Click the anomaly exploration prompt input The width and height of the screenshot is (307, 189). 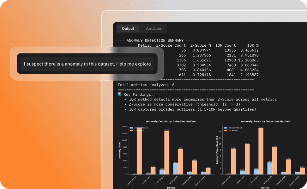(x=87, y=64)
